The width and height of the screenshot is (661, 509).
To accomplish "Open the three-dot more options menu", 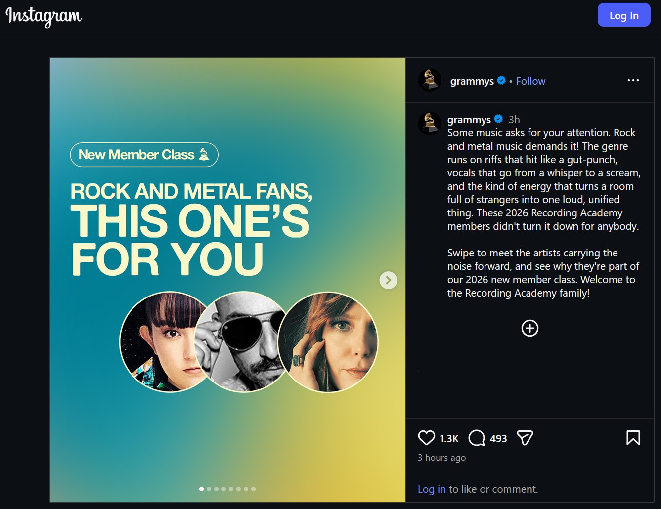I will click(x=633, y=80).
